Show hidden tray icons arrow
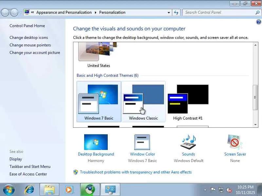262x196 pixels. (205, 190)
